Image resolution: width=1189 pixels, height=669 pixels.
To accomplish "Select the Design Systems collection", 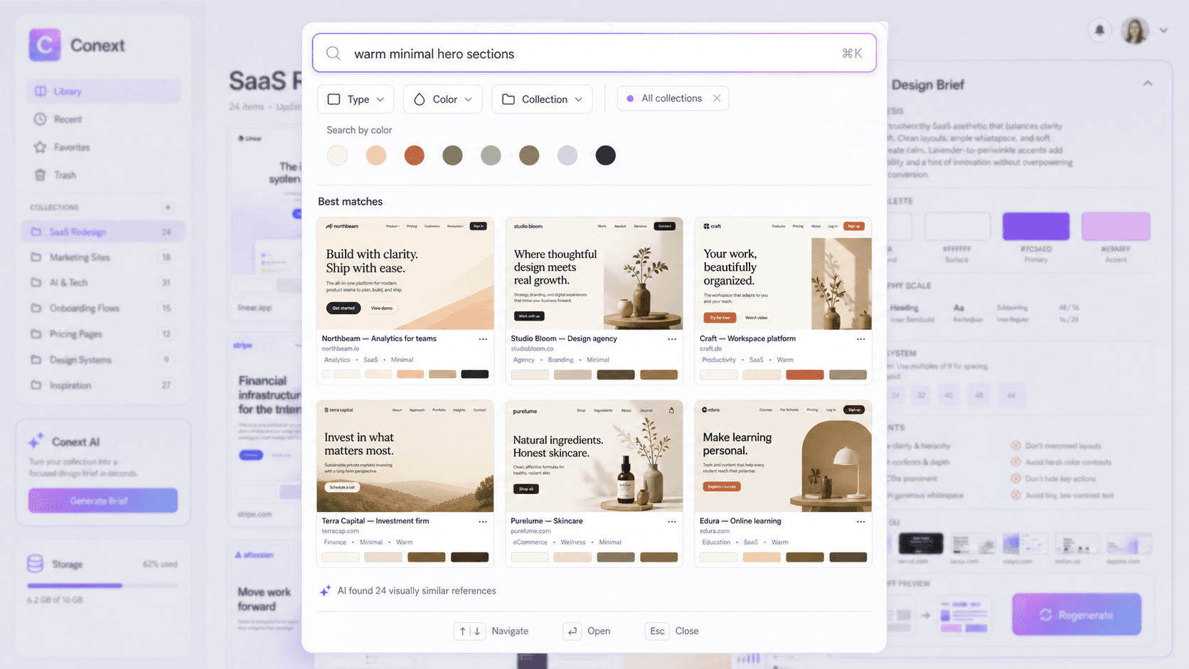I will pyautogui.click(x=103, y=360).
